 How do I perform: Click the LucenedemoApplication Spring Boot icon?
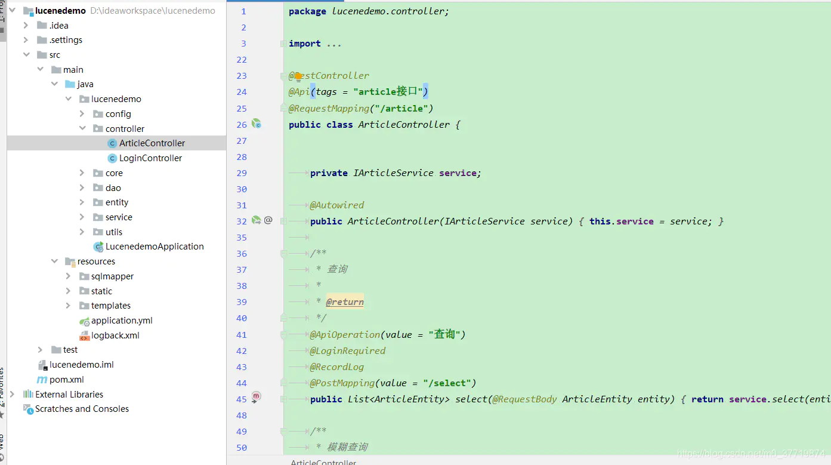98,247
